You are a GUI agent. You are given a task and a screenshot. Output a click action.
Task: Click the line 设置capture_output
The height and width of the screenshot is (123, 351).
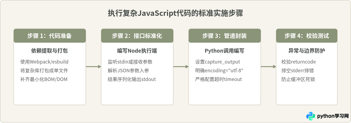click(218, 62)
